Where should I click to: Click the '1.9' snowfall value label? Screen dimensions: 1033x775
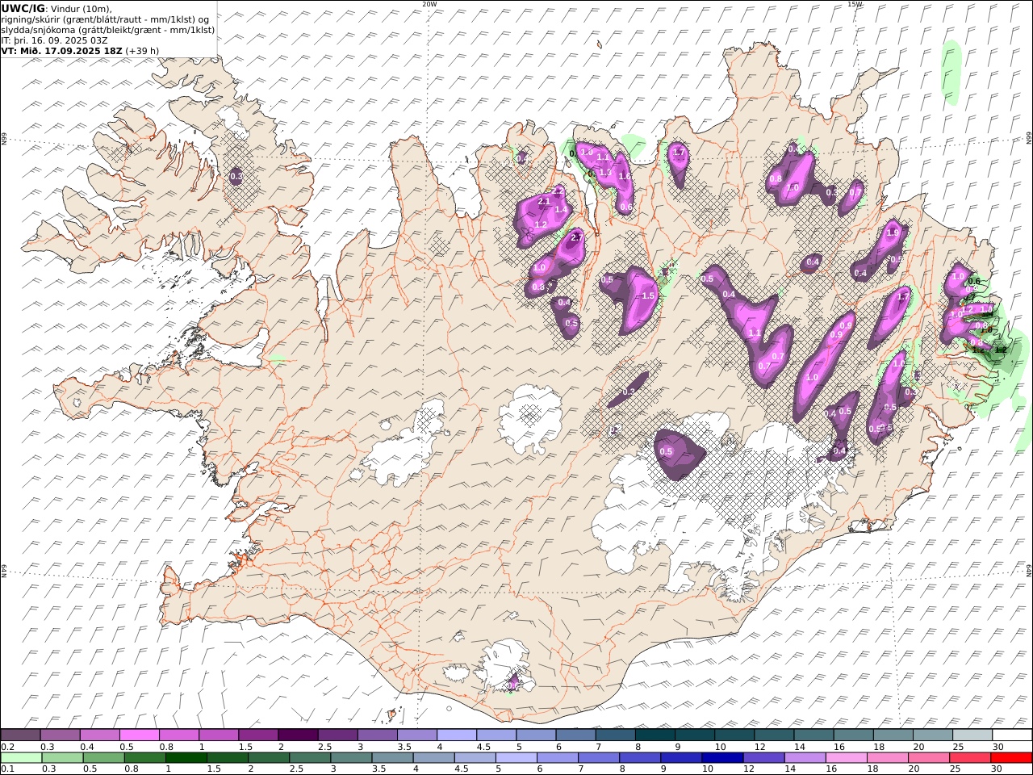point(893,232)
